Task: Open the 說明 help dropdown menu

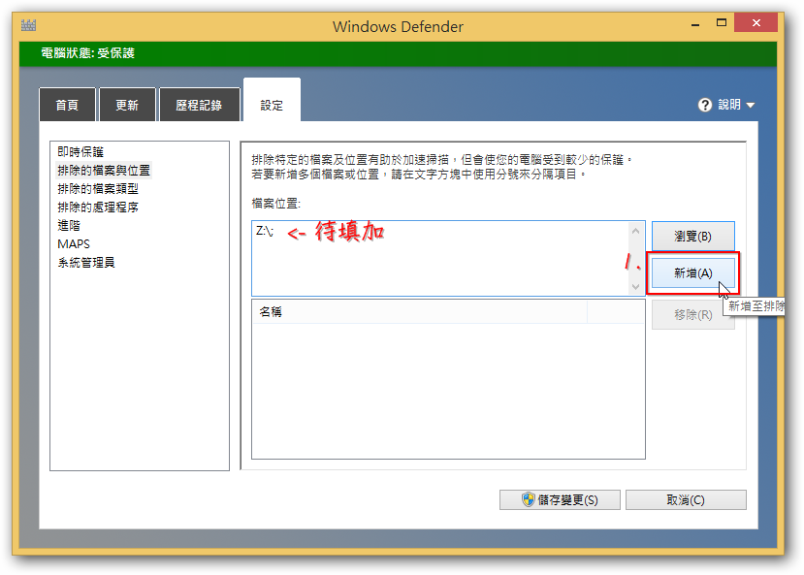Action: 726,105
